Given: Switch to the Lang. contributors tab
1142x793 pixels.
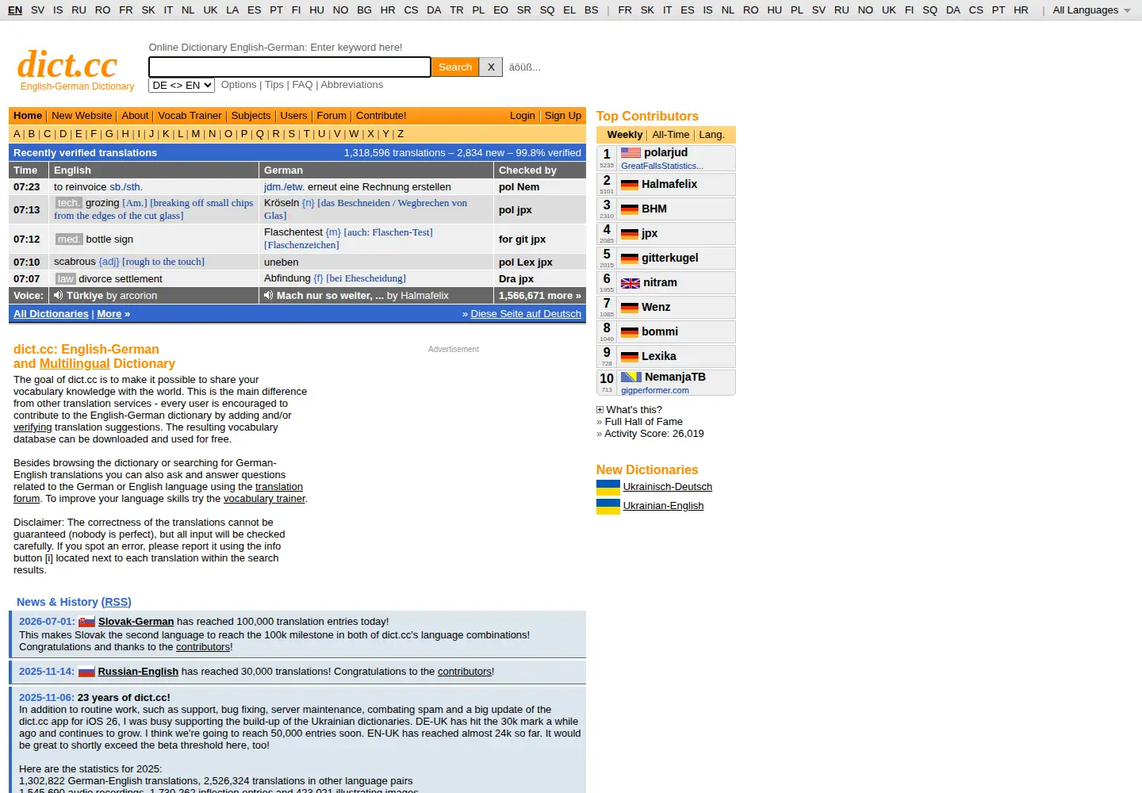Looking at the screenshot, I should click(711, 135).
